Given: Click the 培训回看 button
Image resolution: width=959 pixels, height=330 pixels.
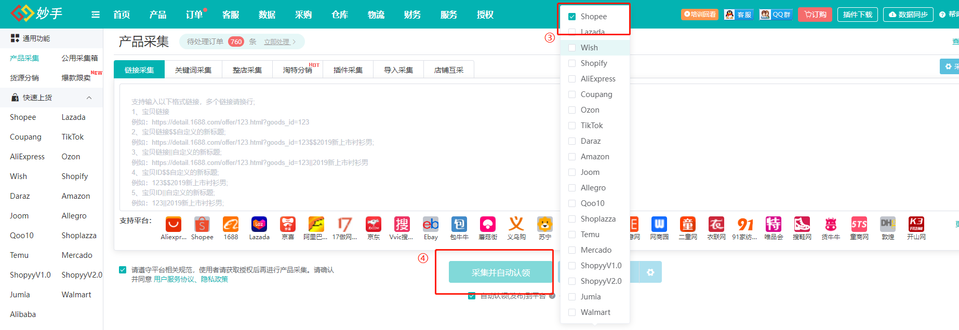Looking at the screenshot, I should pyautogui.click(x=700, y=15).
